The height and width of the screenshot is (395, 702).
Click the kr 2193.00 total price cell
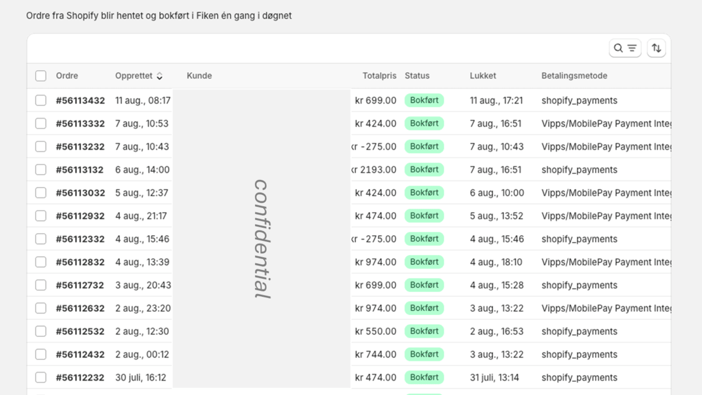tap(375, 170)
